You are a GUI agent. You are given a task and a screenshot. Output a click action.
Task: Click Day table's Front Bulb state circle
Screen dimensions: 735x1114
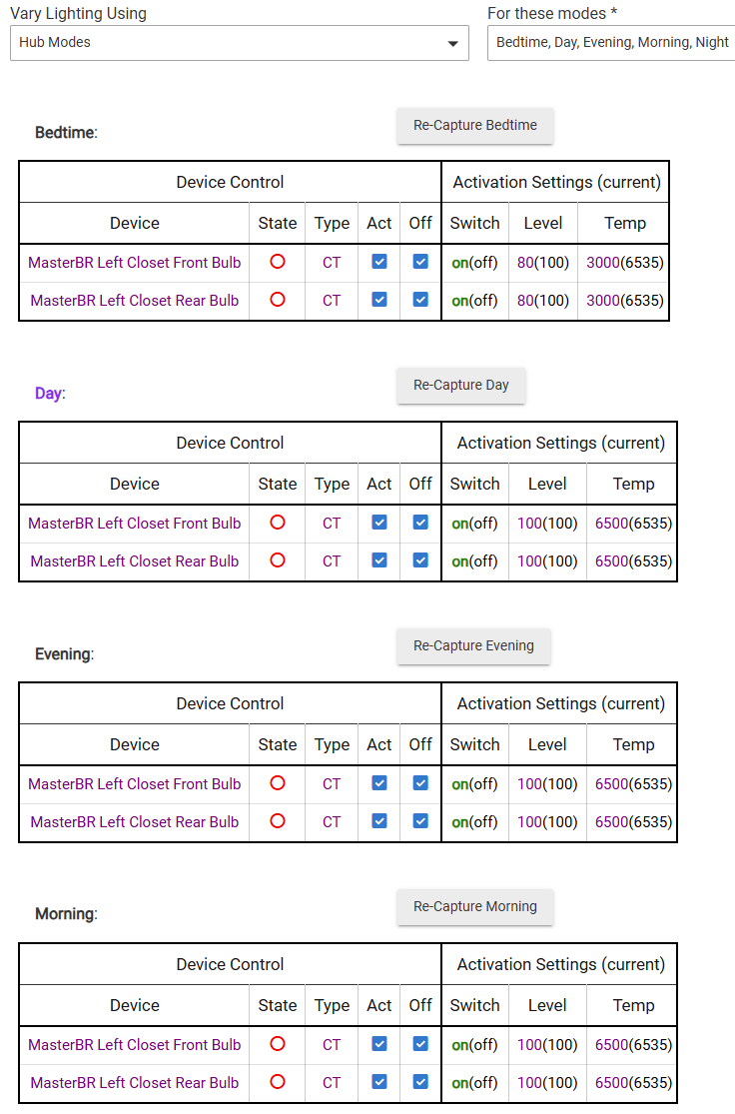(x=277, y=523)
